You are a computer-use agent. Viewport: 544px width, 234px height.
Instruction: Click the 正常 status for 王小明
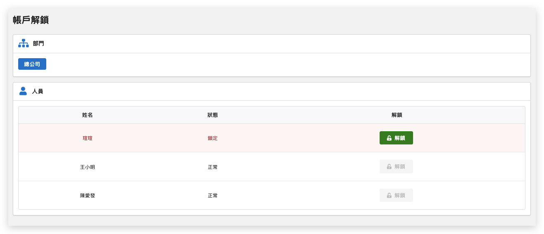pos(213,167)
